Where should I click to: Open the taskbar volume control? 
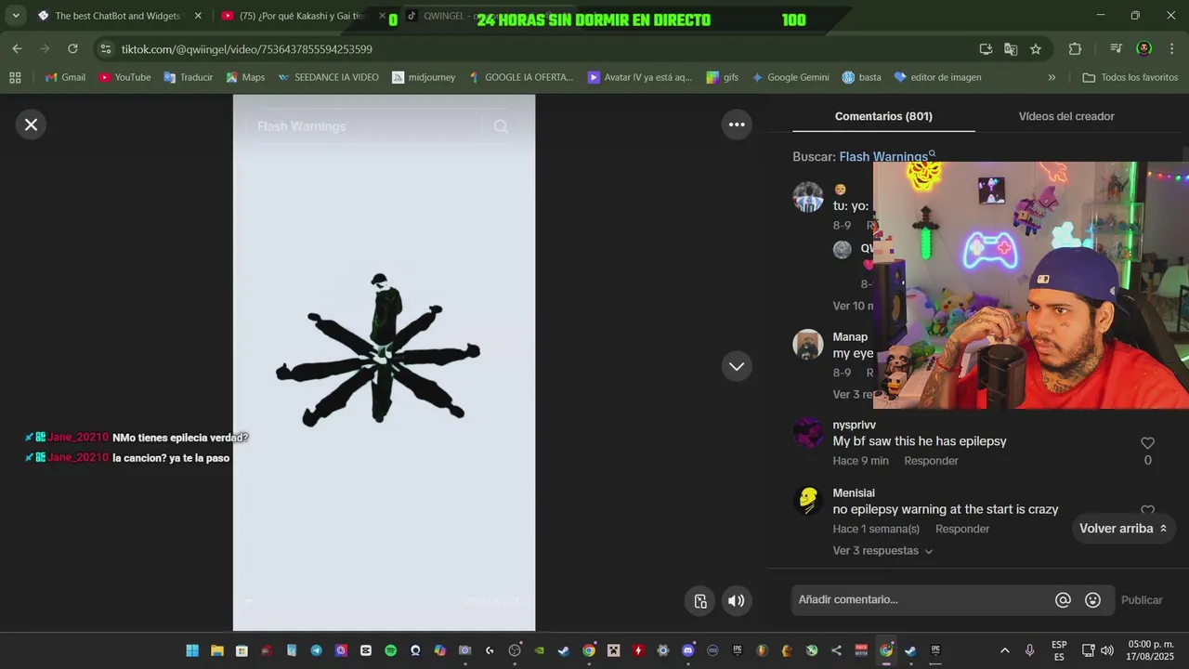tap(1106, 650)
